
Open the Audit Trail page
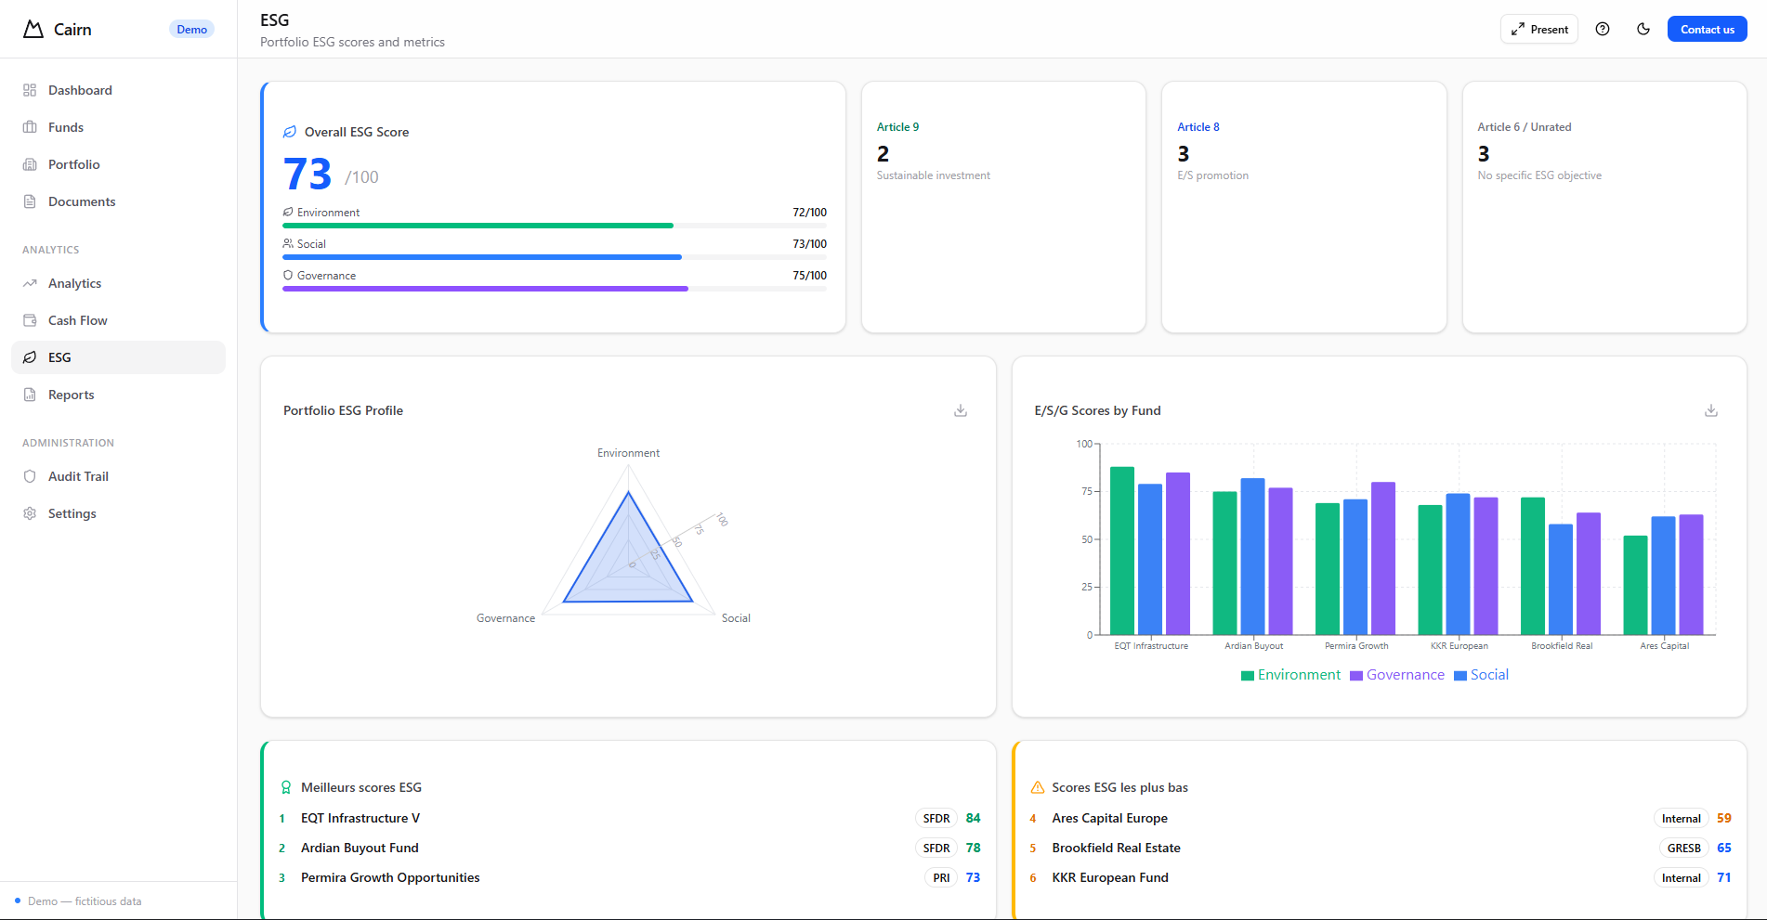tap(78, 475)
